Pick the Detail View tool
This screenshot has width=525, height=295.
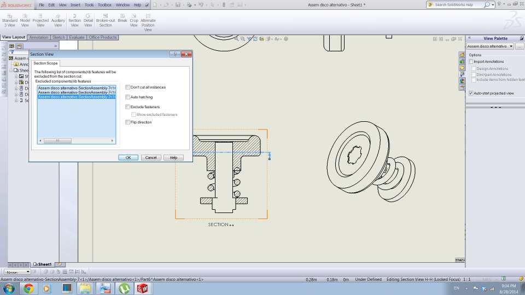pos(88,20)
